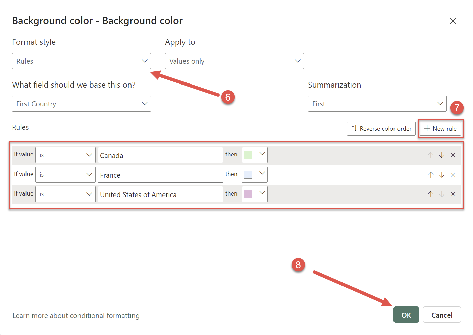This screenshot has height=335, width=473.
Task: Click the Canada value input field
Action: pyautogui.click(x=160, y=155)
